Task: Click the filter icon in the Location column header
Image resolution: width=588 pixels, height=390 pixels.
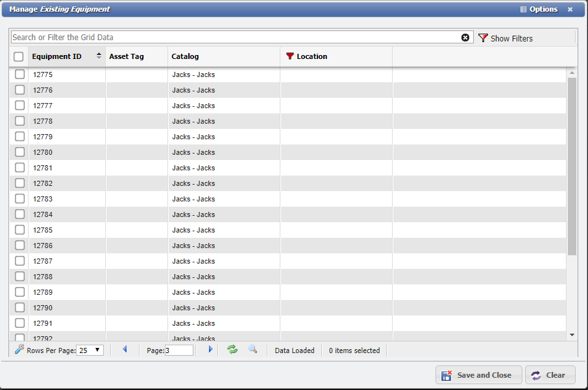Action: (x=290, y=56)
